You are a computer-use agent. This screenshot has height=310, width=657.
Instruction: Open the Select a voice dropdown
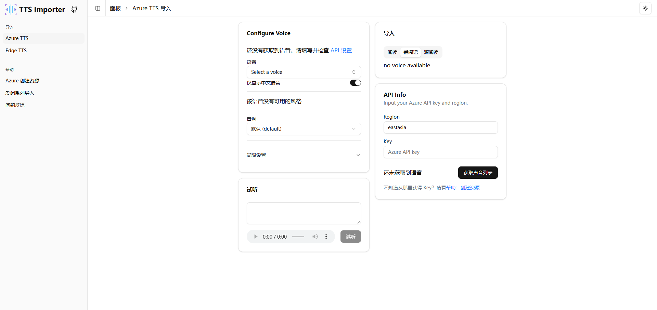pos(303,72)
